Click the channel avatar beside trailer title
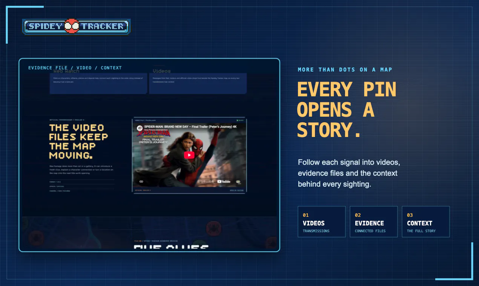 139,128
